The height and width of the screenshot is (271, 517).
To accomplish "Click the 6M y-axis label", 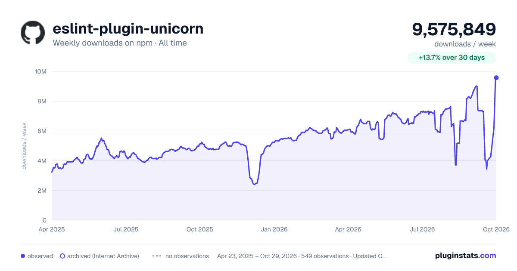I will [42, 131].
